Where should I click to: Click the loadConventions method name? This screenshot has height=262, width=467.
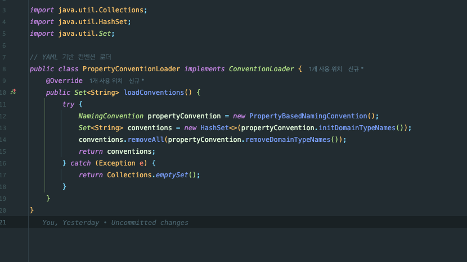[154, 93]
